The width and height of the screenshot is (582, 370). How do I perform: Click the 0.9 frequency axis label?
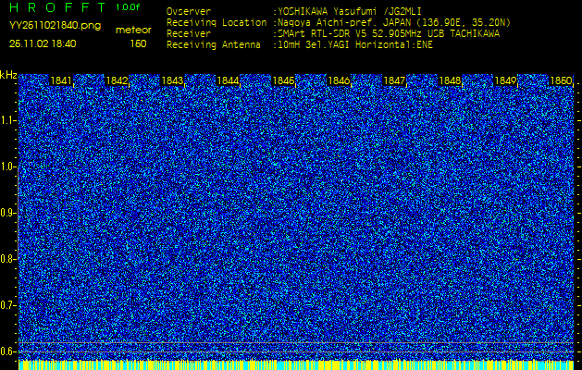point(8,213)
